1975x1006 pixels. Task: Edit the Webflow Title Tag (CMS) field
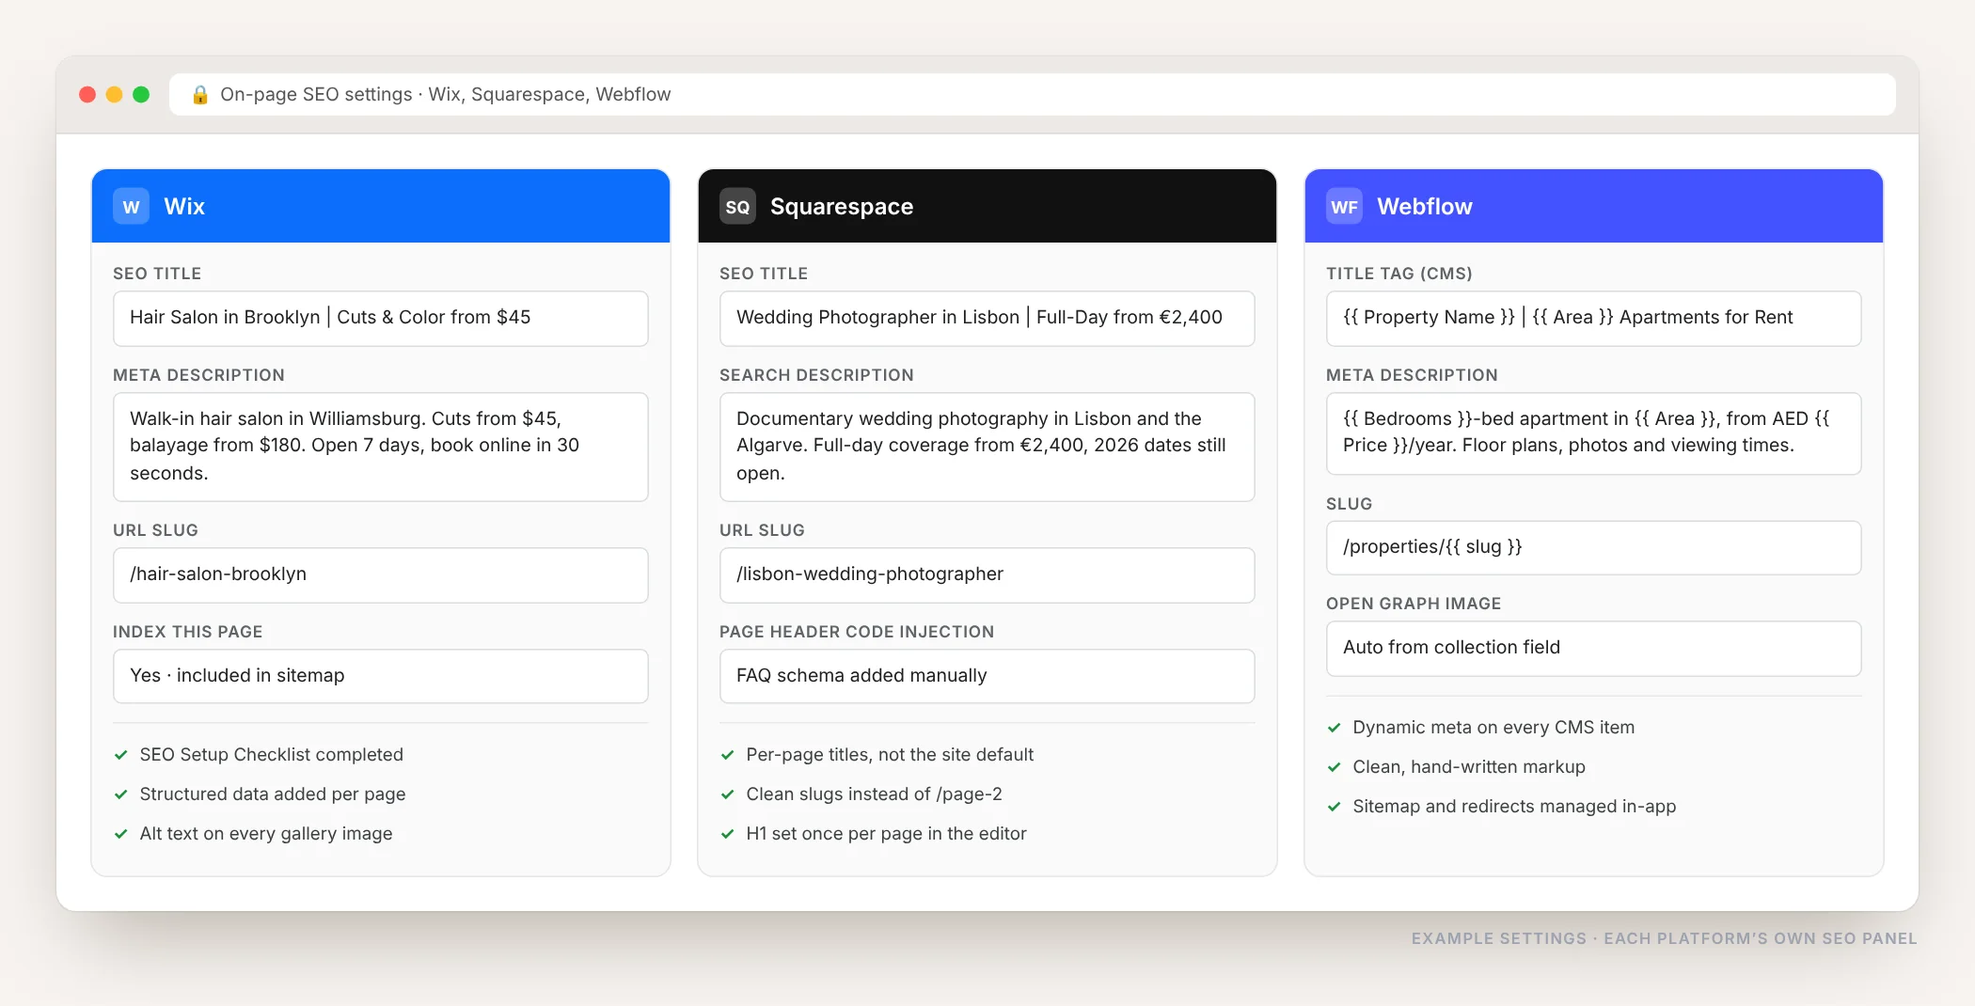1593,318
